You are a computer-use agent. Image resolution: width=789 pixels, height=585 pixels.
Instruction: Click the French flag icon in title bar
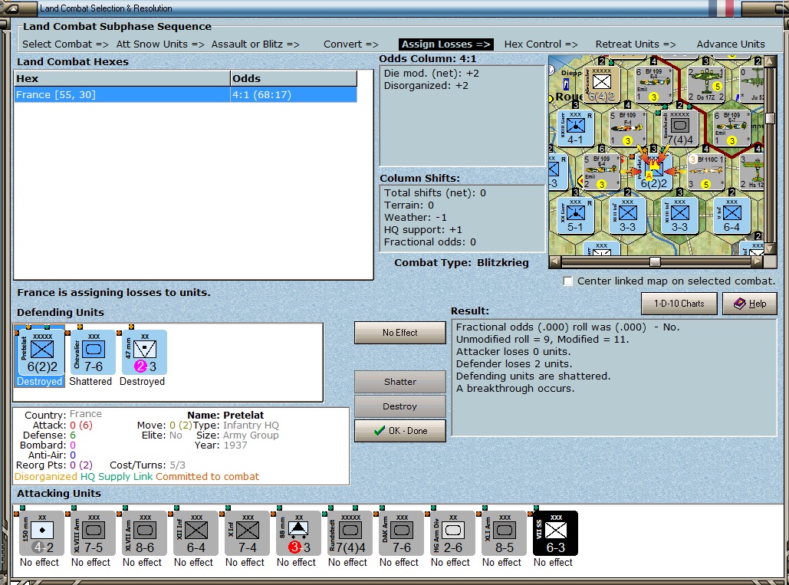pyautogui.click(x=721, y=8)
